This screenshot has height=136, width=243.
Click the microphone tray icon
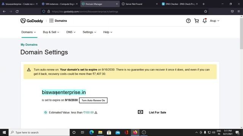[x=205, y=133]
